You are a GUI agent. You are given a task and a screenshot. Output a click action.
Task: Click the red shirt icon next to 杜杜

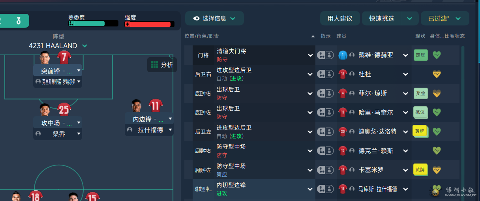point(343,74)
